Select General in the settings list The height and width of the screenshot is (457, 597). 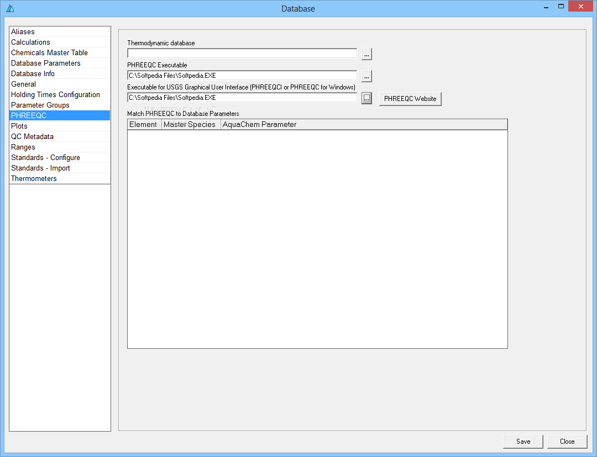click(x=60, y=84)
